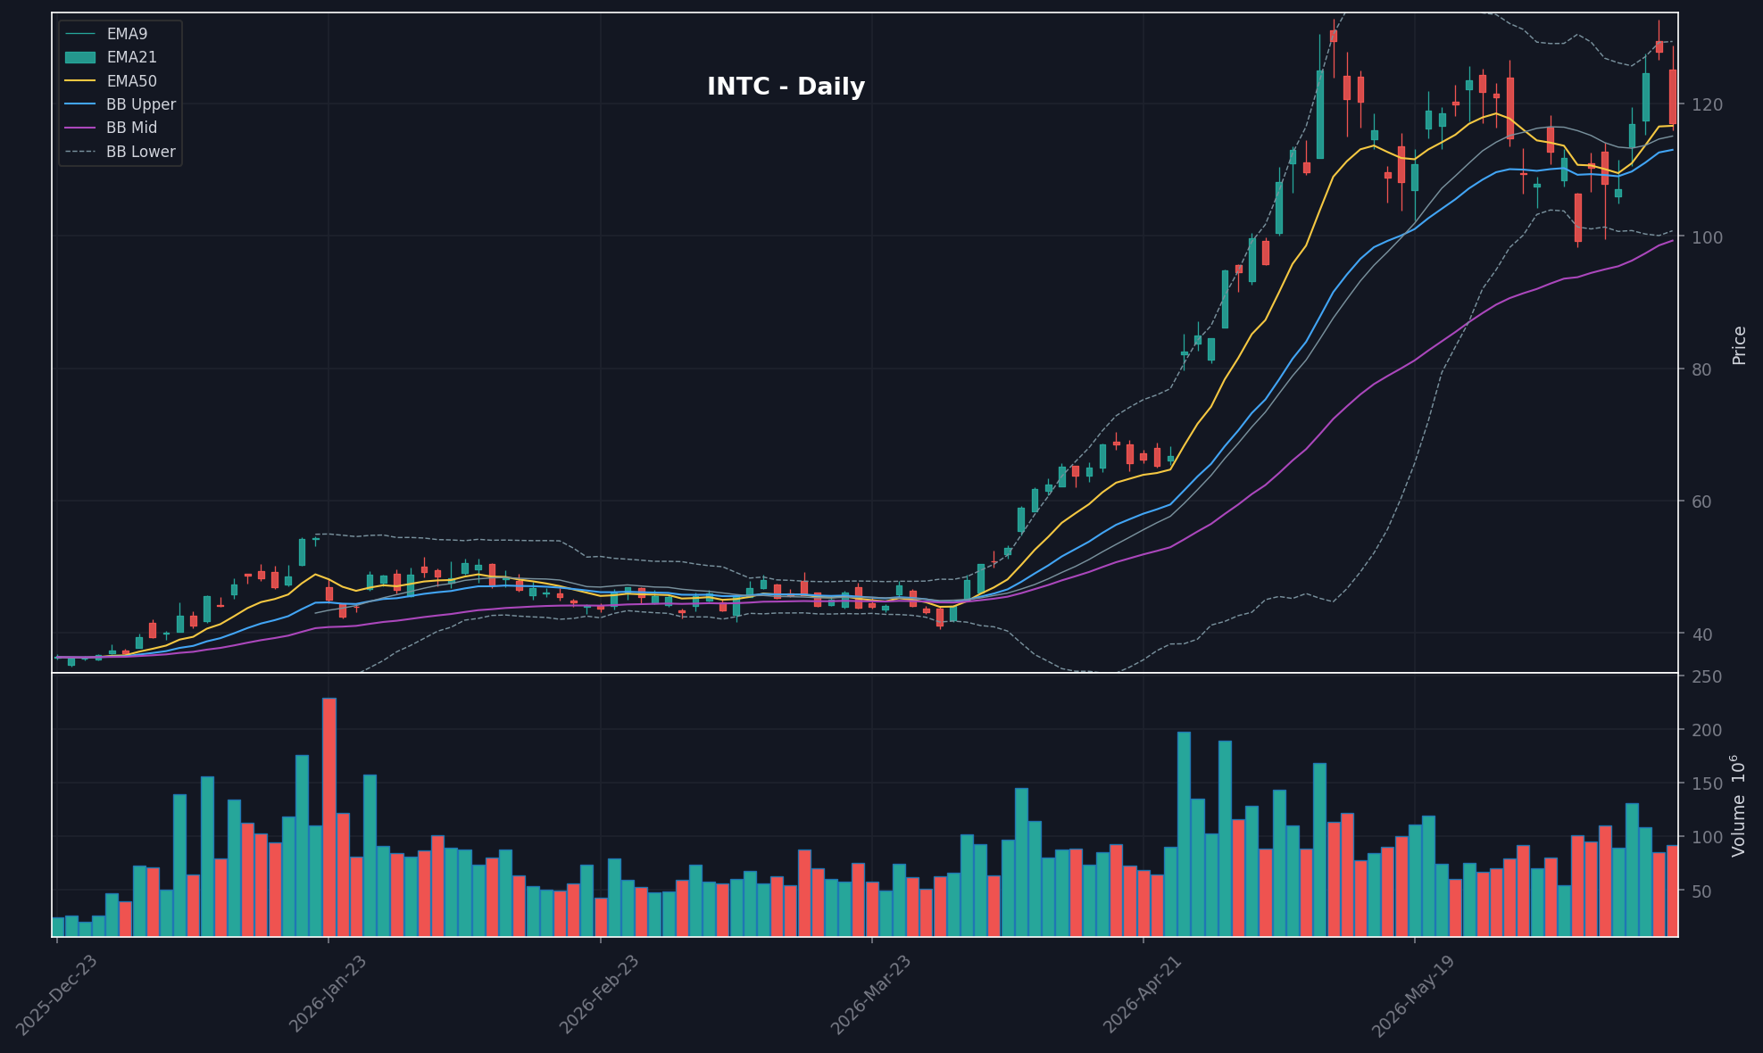Image resolution: width=1763 pixels, height=1053 pixels.
Task: Click the 2026-Jan-23 date label
Action: pyautogui.click(x=328, y=993)
